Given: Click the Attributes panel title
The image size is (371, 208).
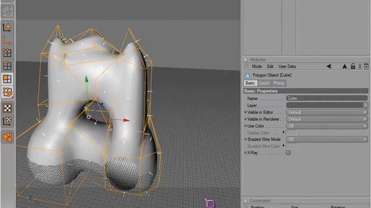Looking at the screenshot, I should click(x=258, y=60).
